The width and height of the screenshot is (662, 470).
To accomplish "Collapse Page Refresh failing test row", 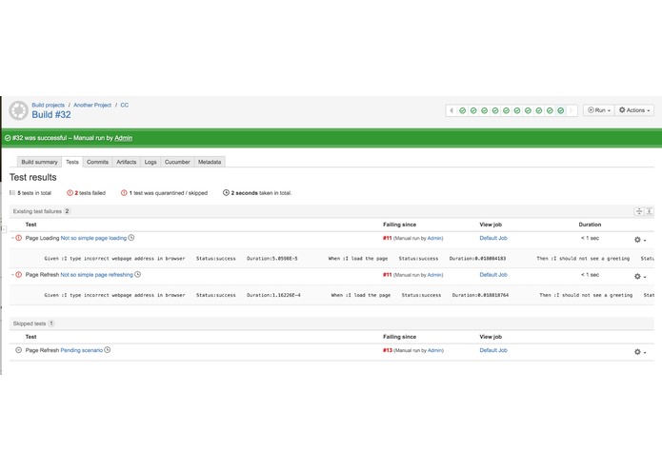I will tap(12, 275).
